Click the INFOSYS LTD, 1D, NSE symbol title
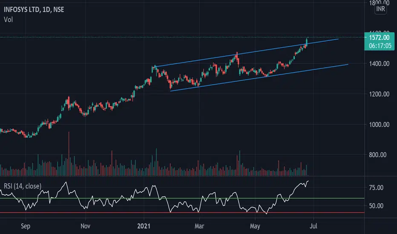 34,10
